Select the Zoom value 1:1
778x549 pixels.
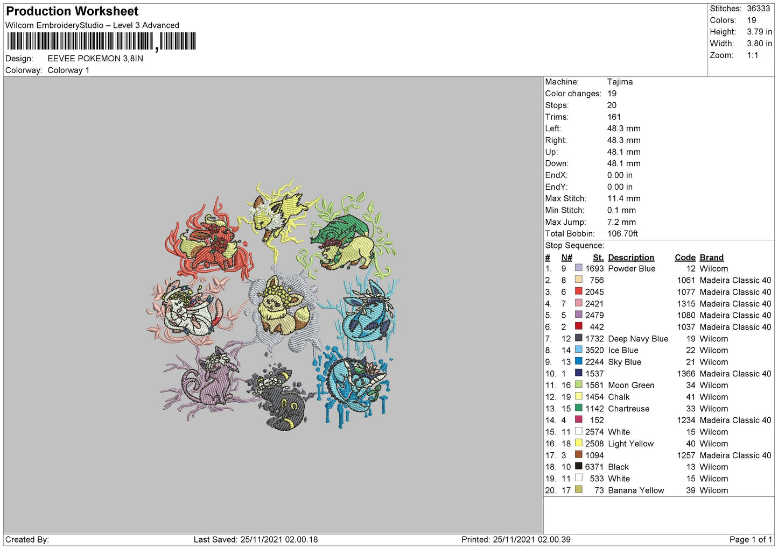tap(752, 55)
